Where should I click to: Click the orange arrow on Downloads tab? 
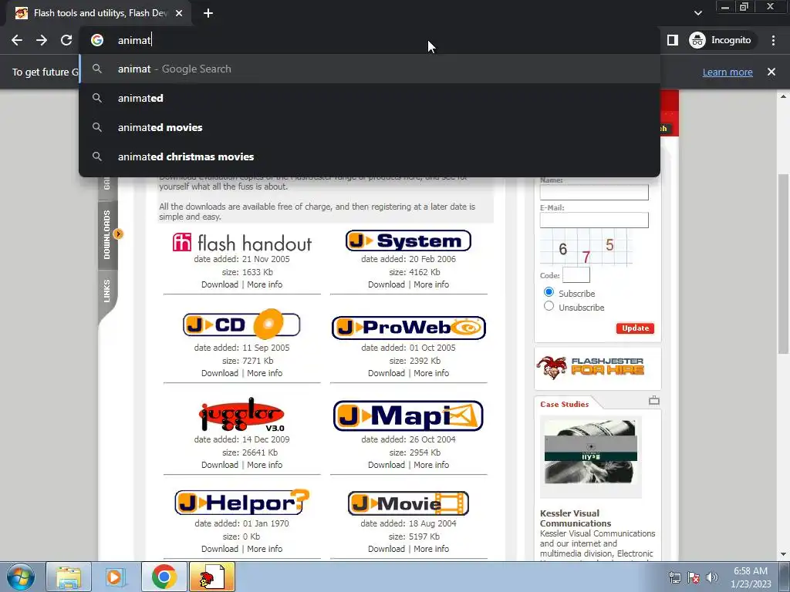(x=118, y=234)
